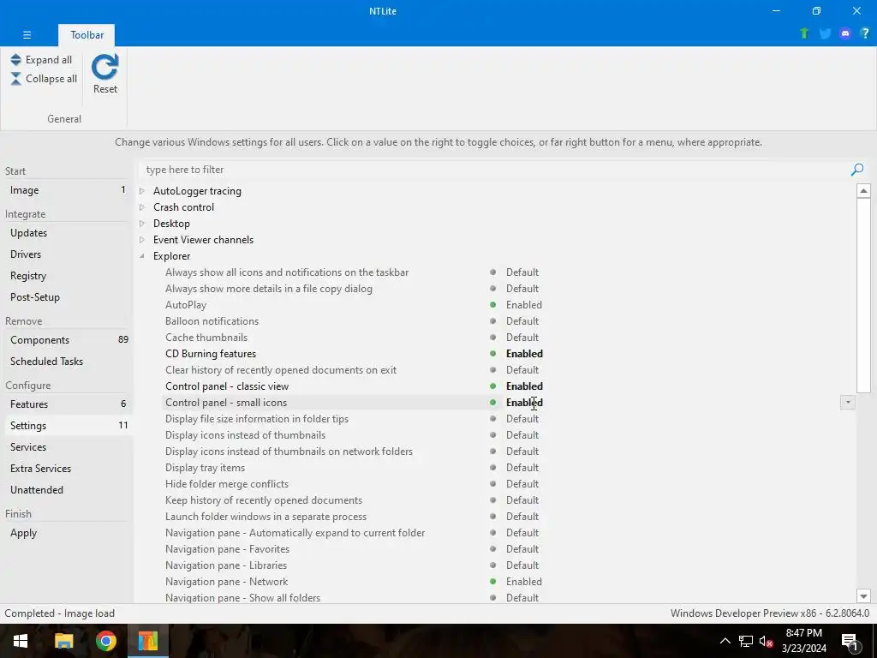Open Extra Services page
The height and width of the screenshot is (658, 877).
tap(68, 469)
